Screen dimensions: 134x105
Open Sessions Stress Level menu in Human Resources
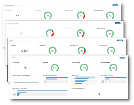point(90,10)
